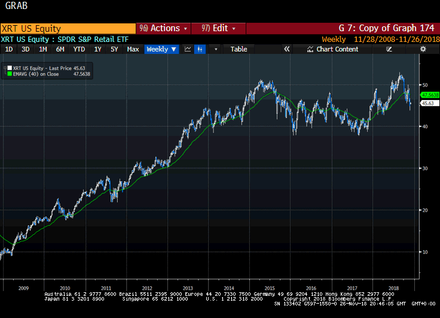440x318 pixels.
Task: Select the 1D time range
Action: (9, 49)
